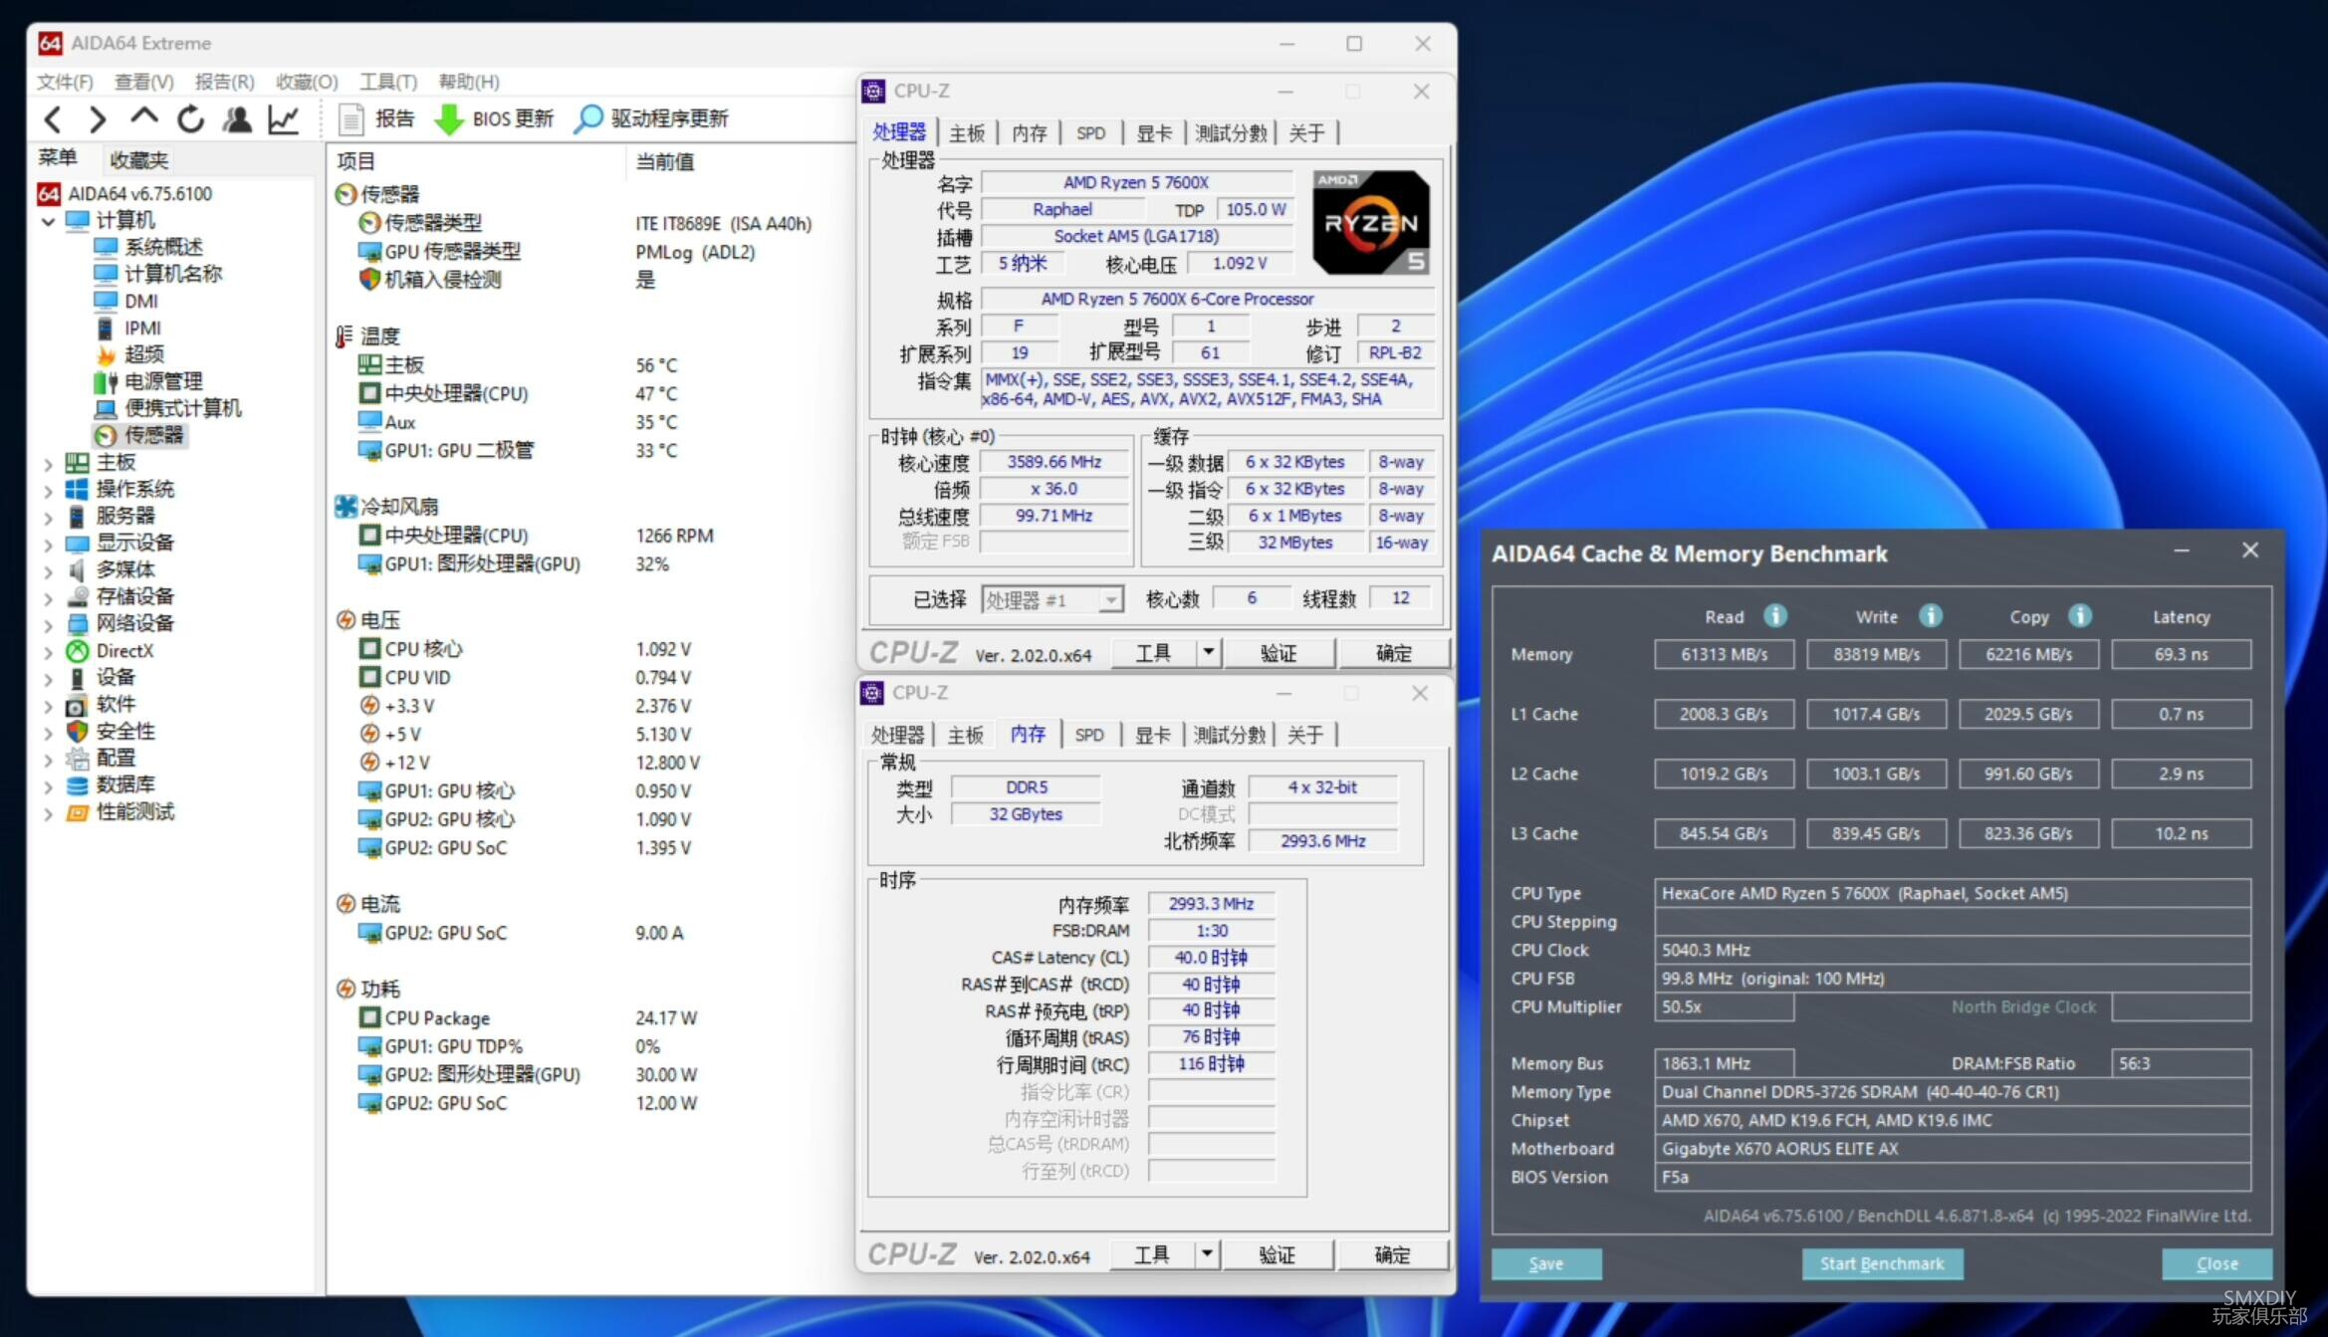Screen dimensions: 2328x1337
Task: Open 工具 dropdown arrow in lower CPU-Z
Action: click(1206, 1253)
